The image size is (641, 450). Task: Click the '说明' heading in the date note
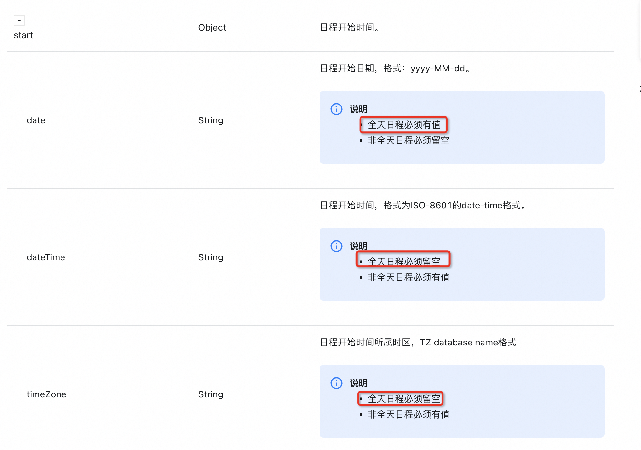(x=359, y=109)
